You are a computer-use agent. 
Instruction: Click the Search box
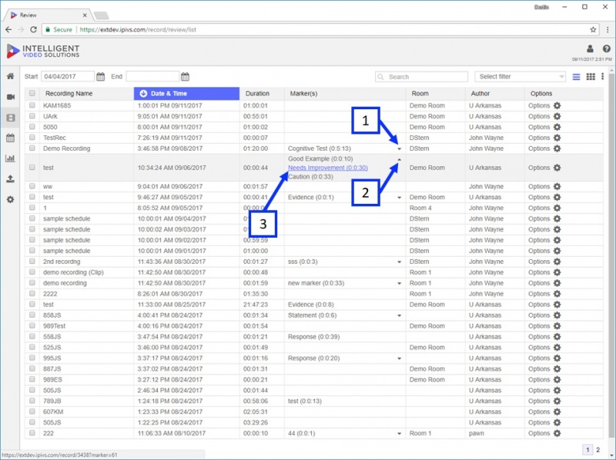(421, 76)
